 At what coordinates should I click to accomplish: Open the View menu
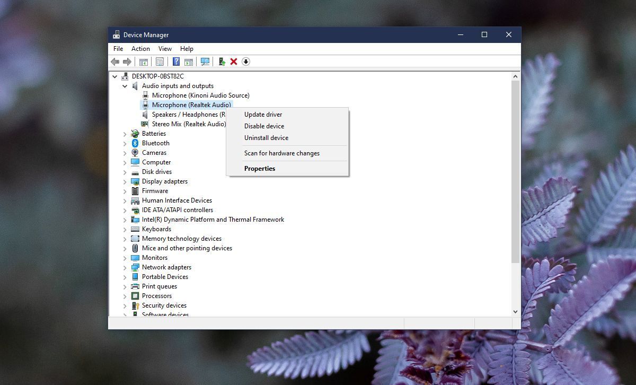165,48
